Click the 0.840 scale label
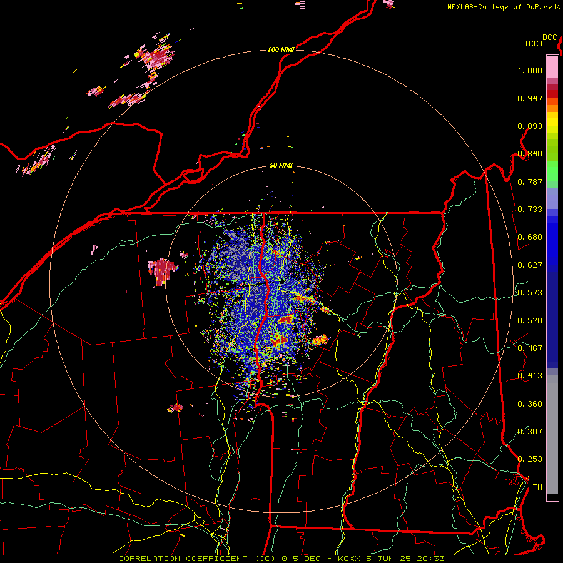Image resolution: width=563 pixels, height=563 pixels. click(x=530, y=154)
